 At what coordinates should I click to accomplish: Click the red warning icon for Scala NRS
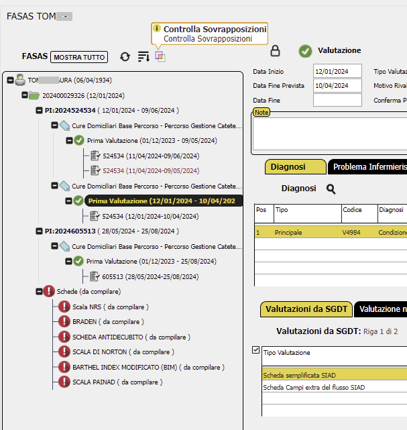(64, 307)
